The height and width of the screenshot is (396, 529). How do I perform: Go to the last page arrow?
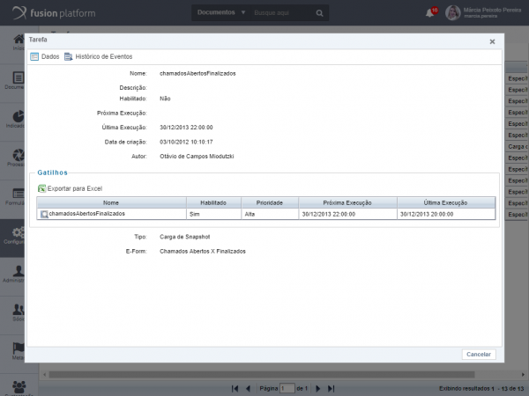click(x=331, y=388)
